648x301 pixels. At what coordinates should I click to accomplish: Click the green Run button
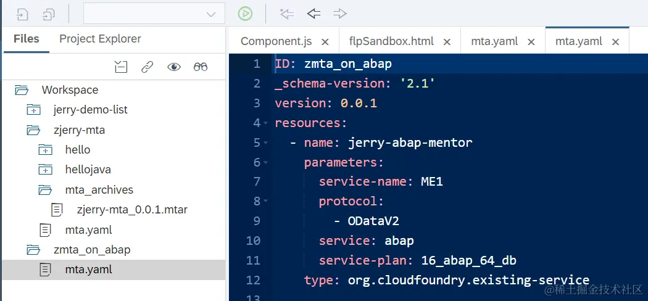pyautogui.click(x=245, y=14)
